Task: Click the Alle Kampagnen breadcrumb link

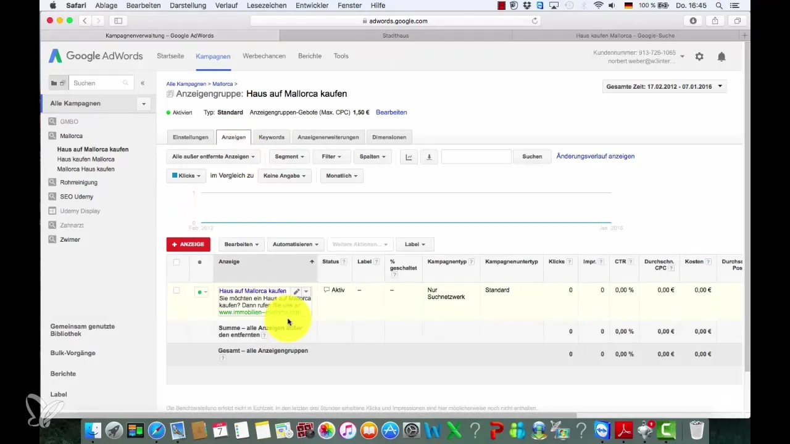Action: point(187,83)
